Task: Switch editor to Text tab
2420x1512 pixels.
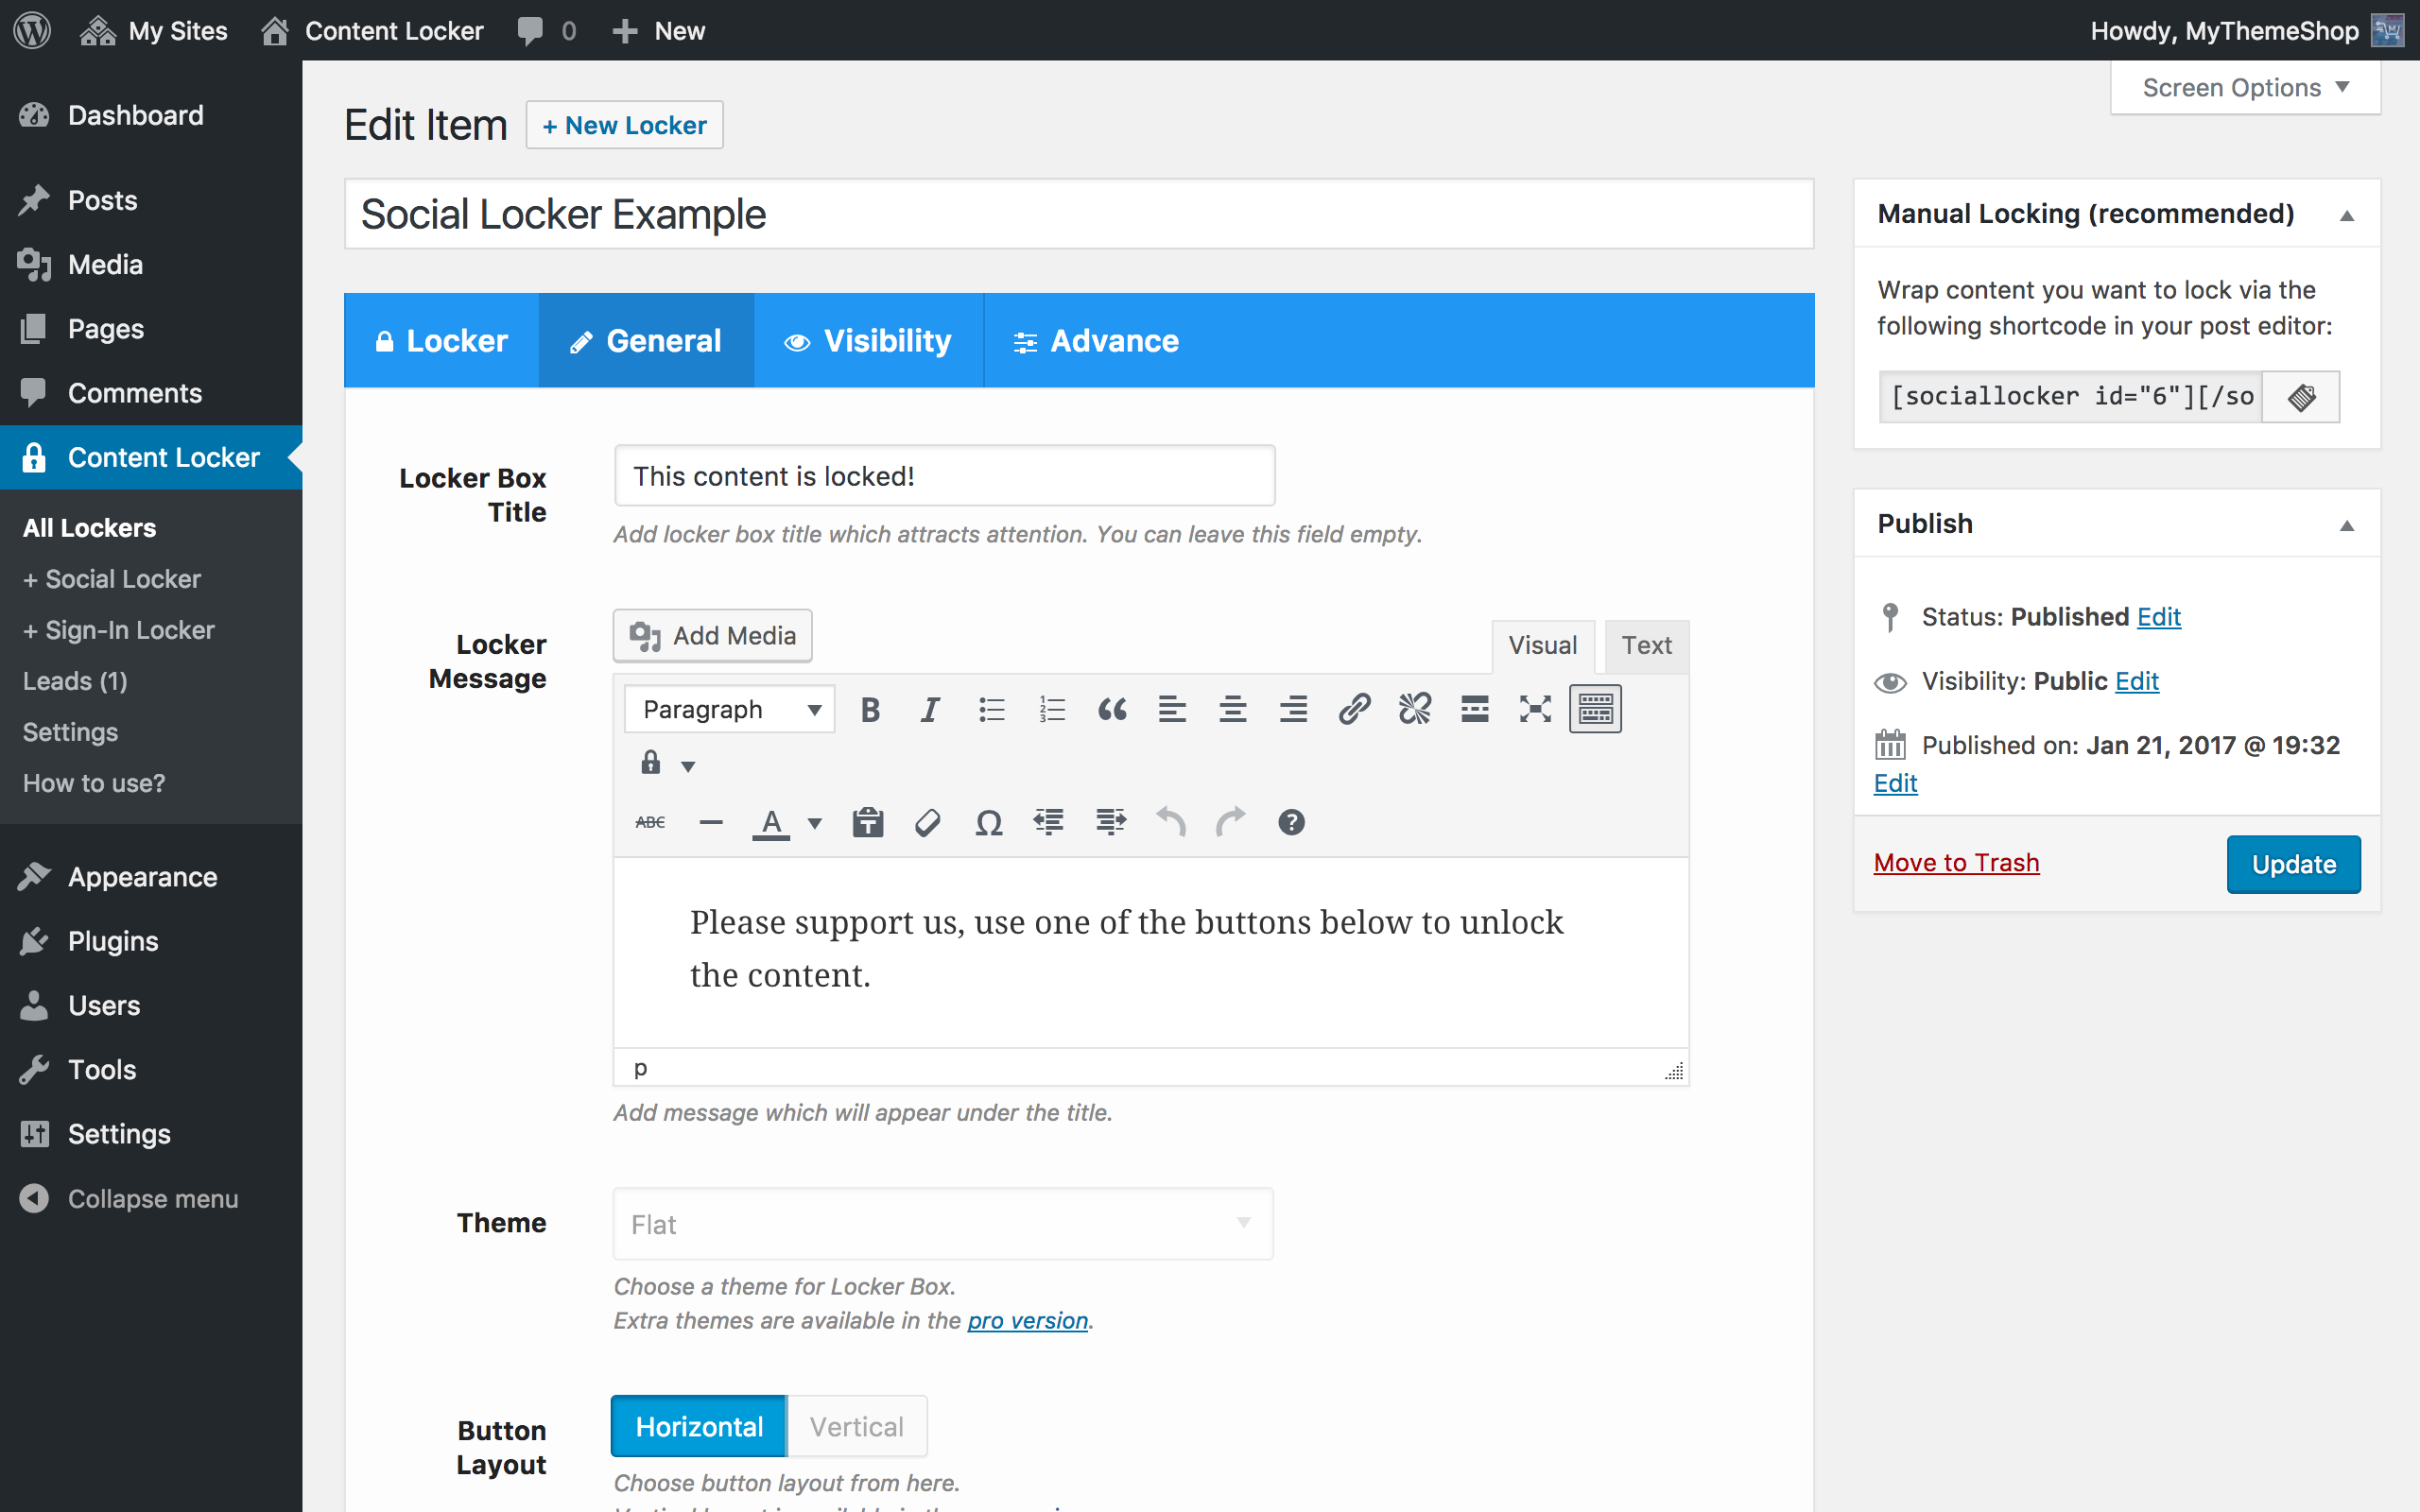Action: [1646, 646]
